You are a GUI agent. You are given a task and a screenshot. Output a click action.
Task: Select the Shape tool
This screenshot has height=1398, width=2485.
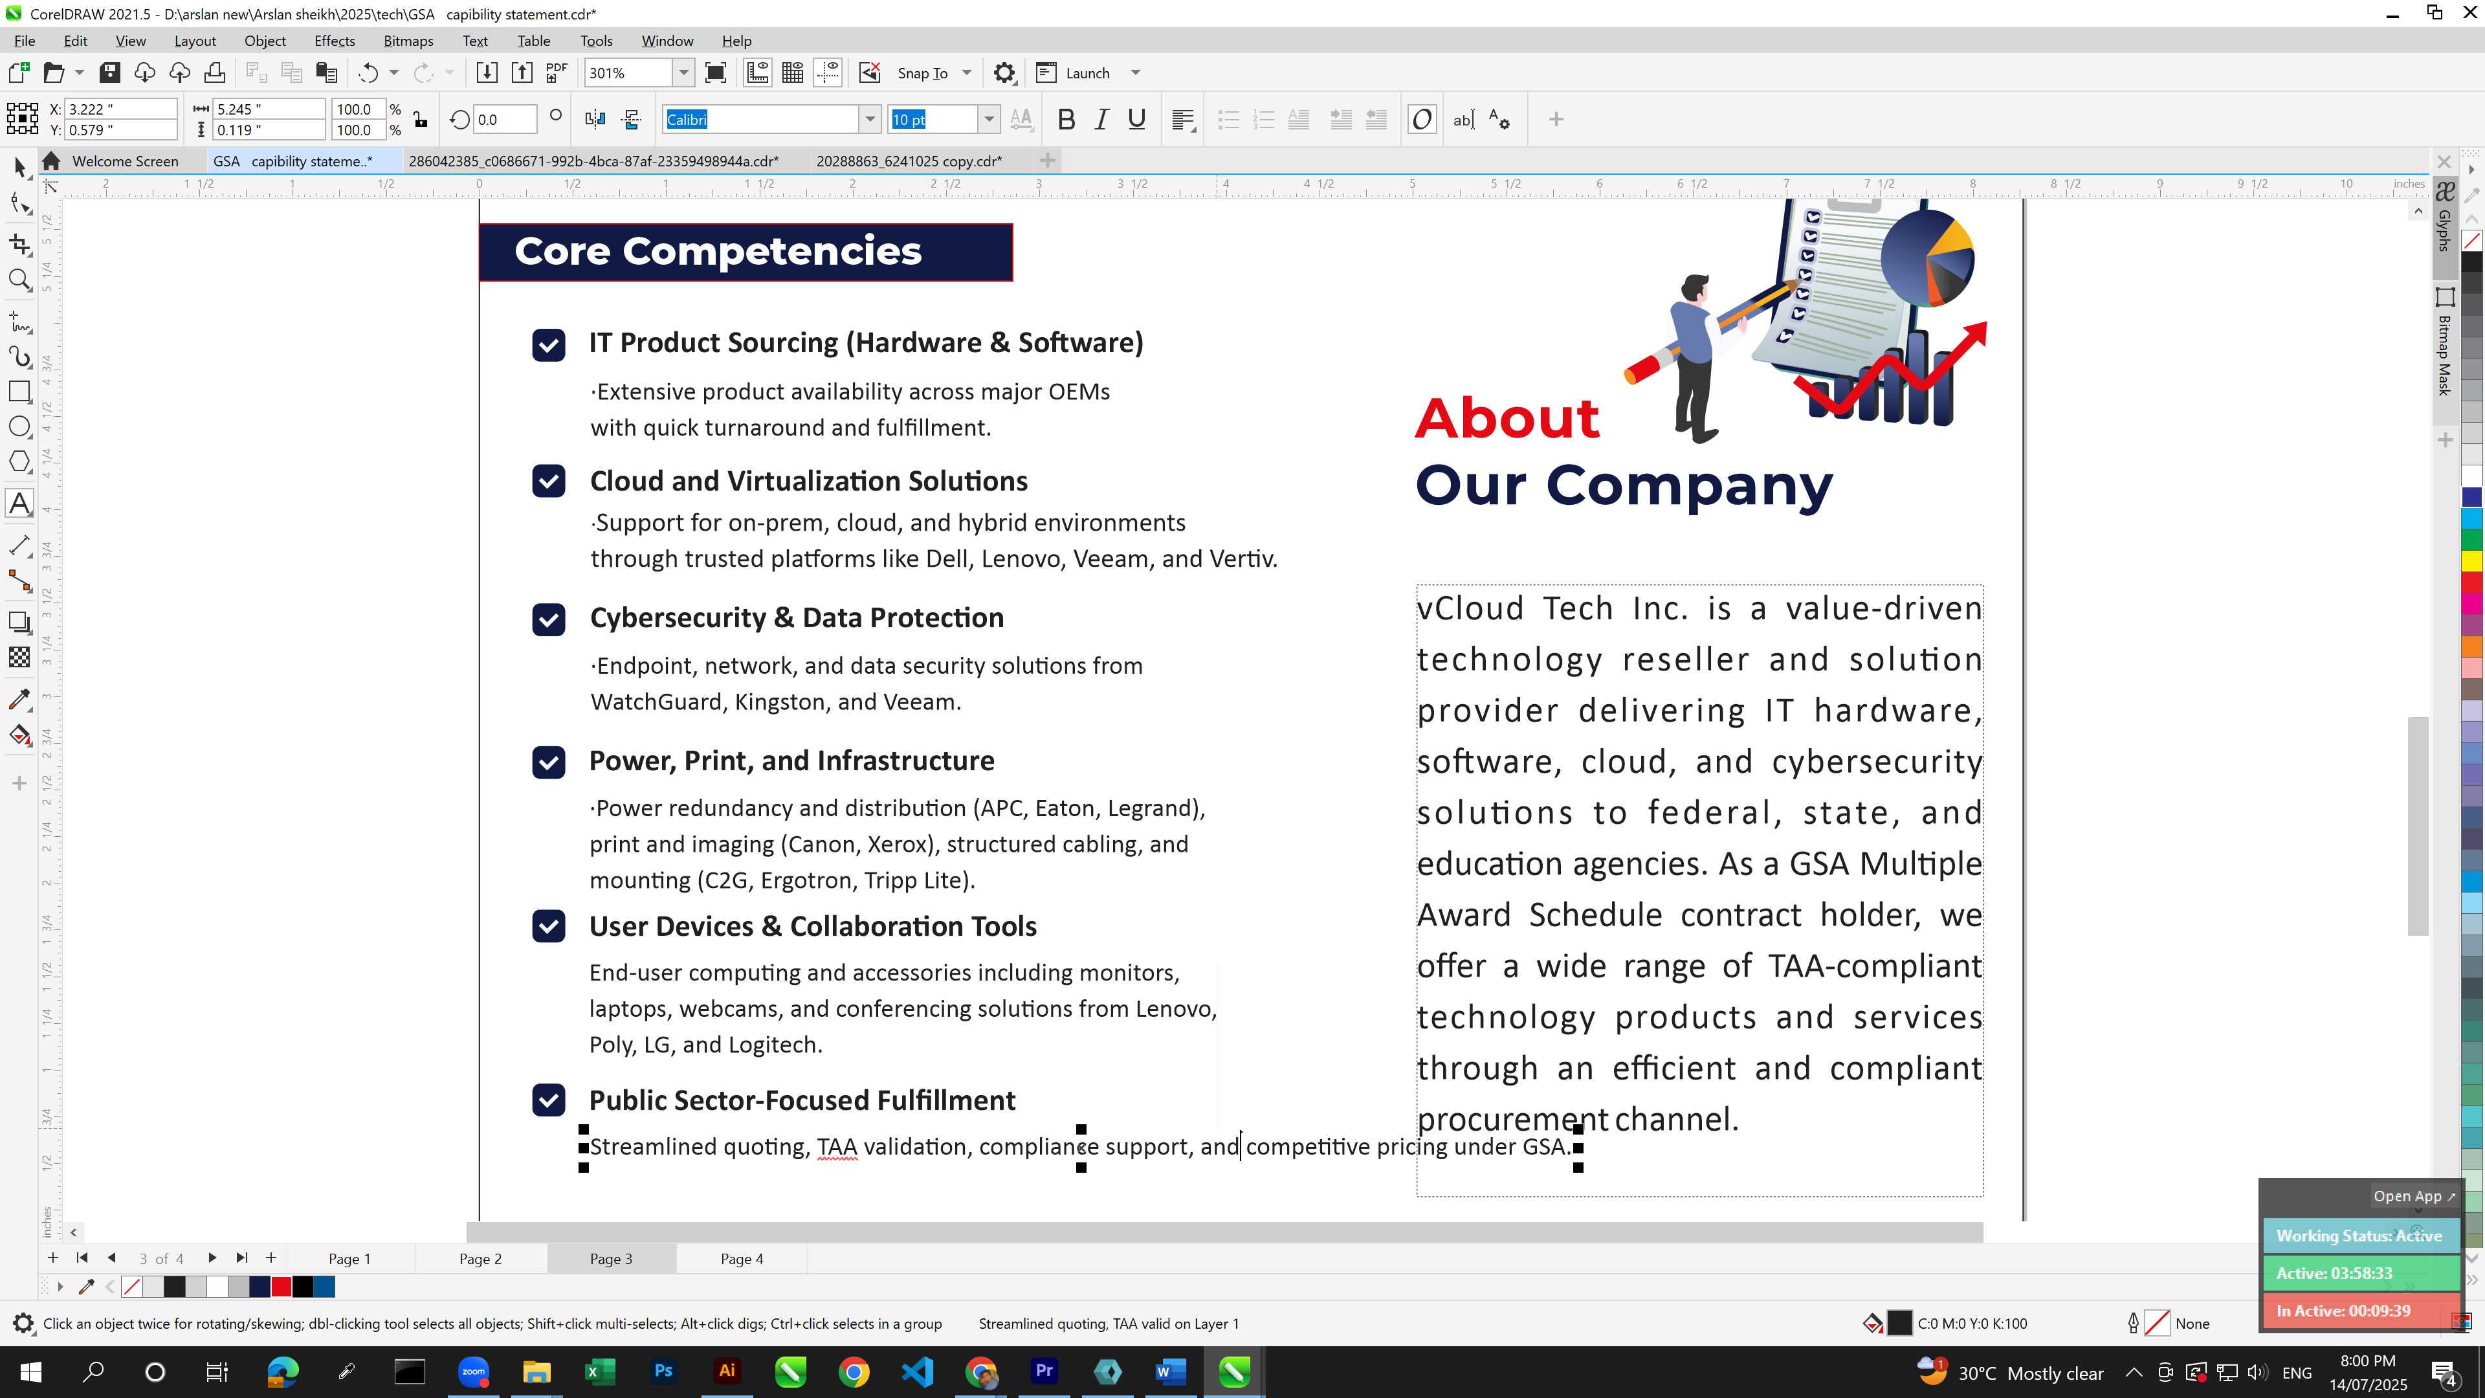point(19,203)
